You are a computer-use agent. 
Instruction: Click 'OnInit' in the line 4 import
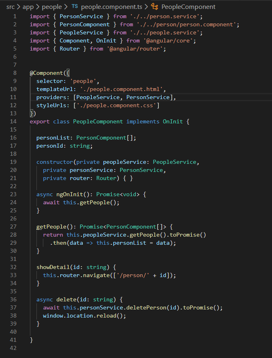click(106, 40)
